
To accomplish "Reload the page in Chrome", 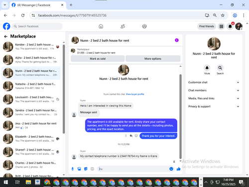I will pos(23,15).
